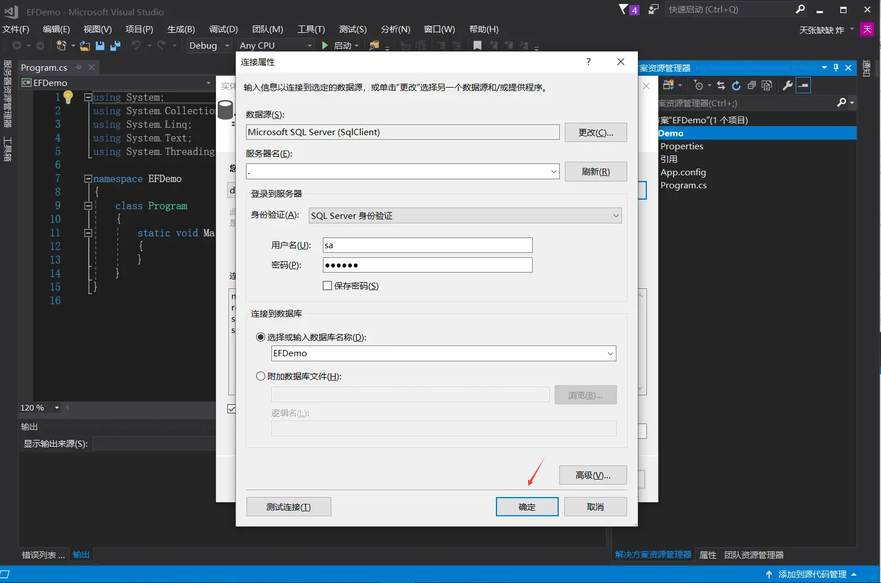The width and height of the screenshot is (881, 583).
Task: Open the EFDemo project navigation dropdown
Action: [x=208, y=83]
